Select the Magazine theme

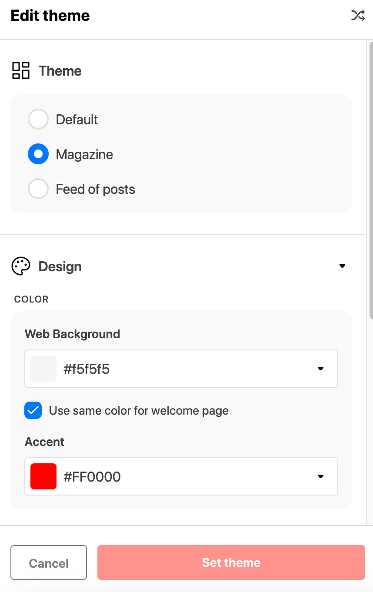38,154
